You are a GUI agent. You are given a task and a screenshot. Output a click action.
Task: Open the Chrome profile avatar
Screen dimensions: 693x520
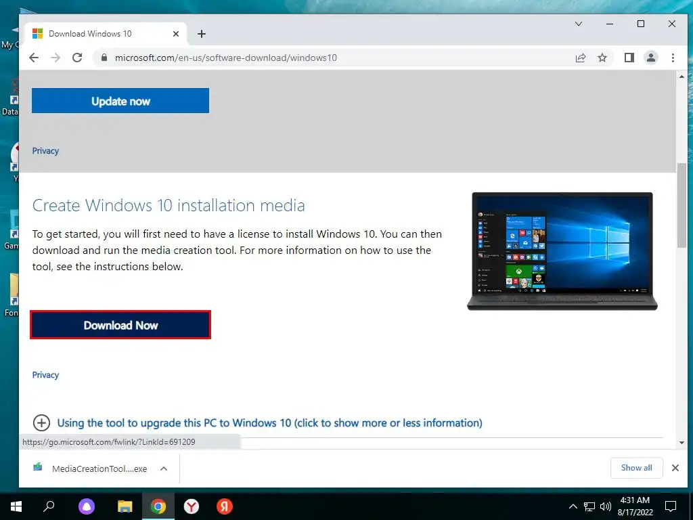(651, 58)
